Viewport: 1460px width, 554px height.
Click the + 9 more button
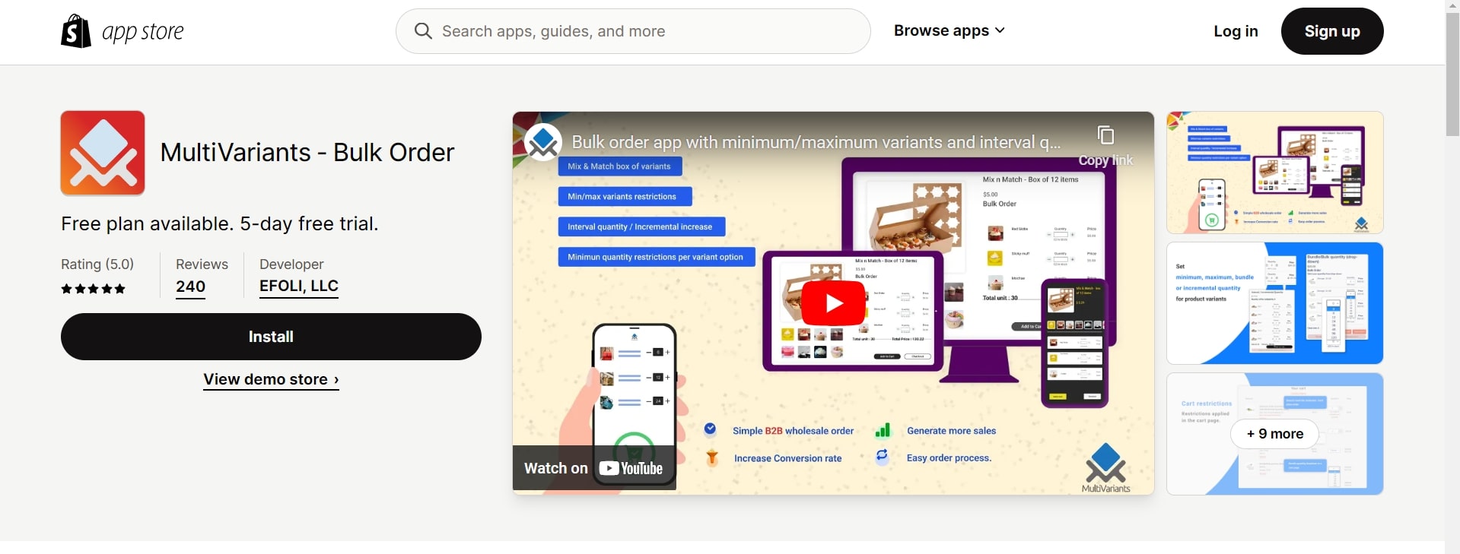pyautogui.click(x=1275, y=434)
